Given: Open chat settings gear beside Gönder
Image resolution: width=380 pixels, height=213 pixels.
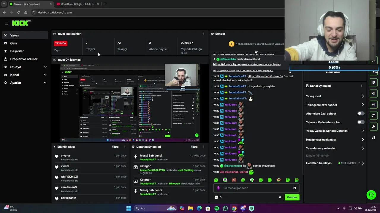Looking at the screenshot, I should pos(280,197).
